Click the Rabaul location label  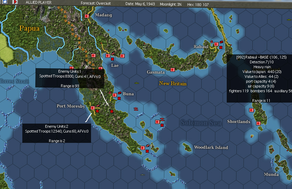[x=201, y=46]
